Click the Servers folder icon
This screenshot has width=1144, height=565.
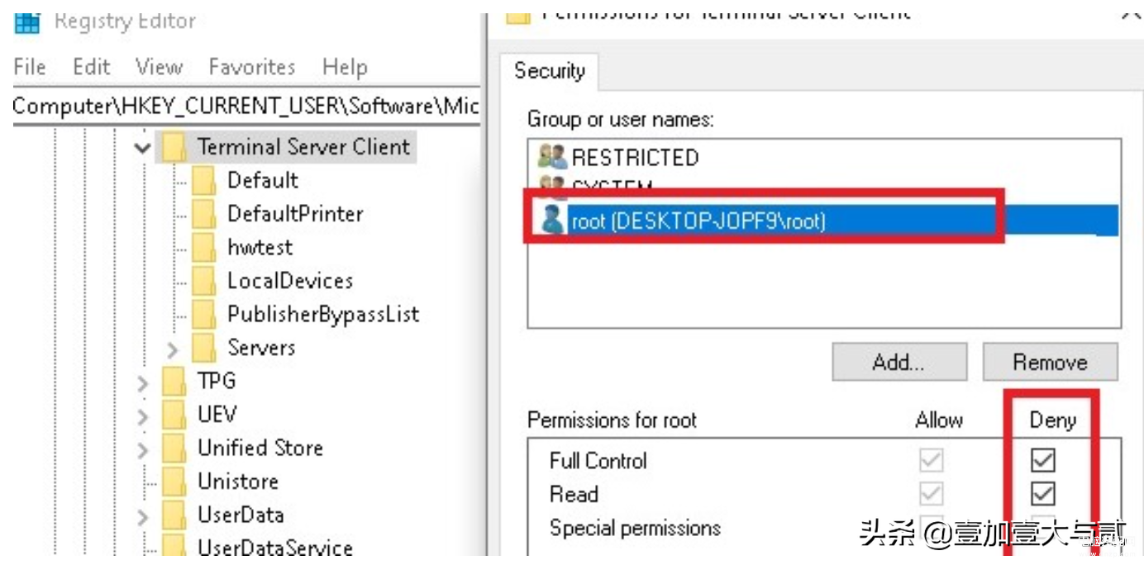(203, 348)
